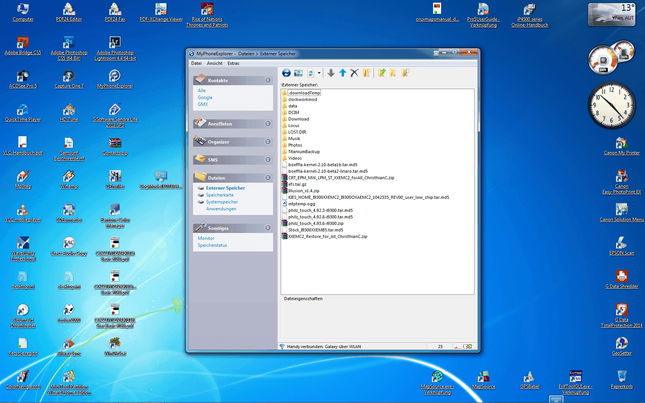The height and width of the screenshot is (403, 645).
Task: Select Externer Speicher in sidebar
Action: [x=225, y=188]
